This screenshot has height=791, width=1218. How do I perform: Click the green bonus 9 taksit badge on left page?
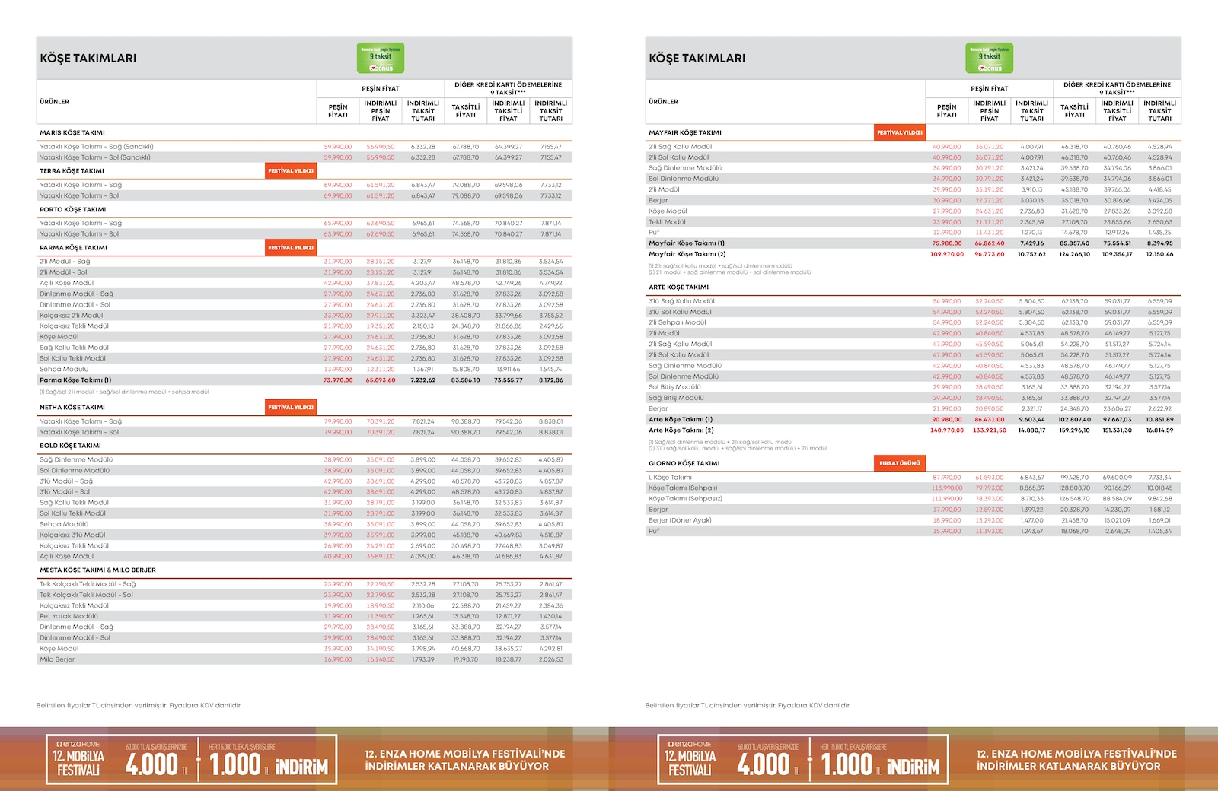(381, 58)
